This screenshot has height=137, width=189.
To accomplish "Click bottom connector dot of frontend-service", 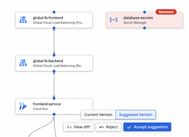I will [54, 114].
